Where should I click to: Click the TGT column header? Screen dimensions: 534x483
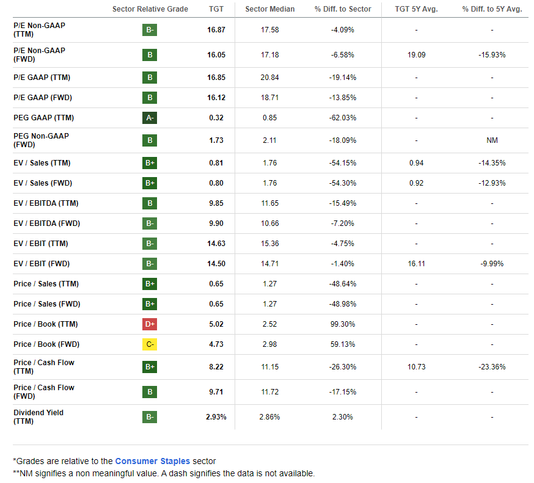pyautogui.click(x=216, y=9)
